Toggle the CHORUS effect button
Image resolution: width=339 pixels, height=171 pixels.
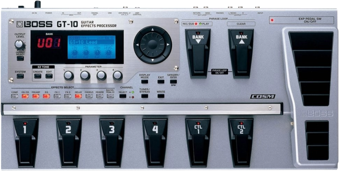click(x=89, y=96)
